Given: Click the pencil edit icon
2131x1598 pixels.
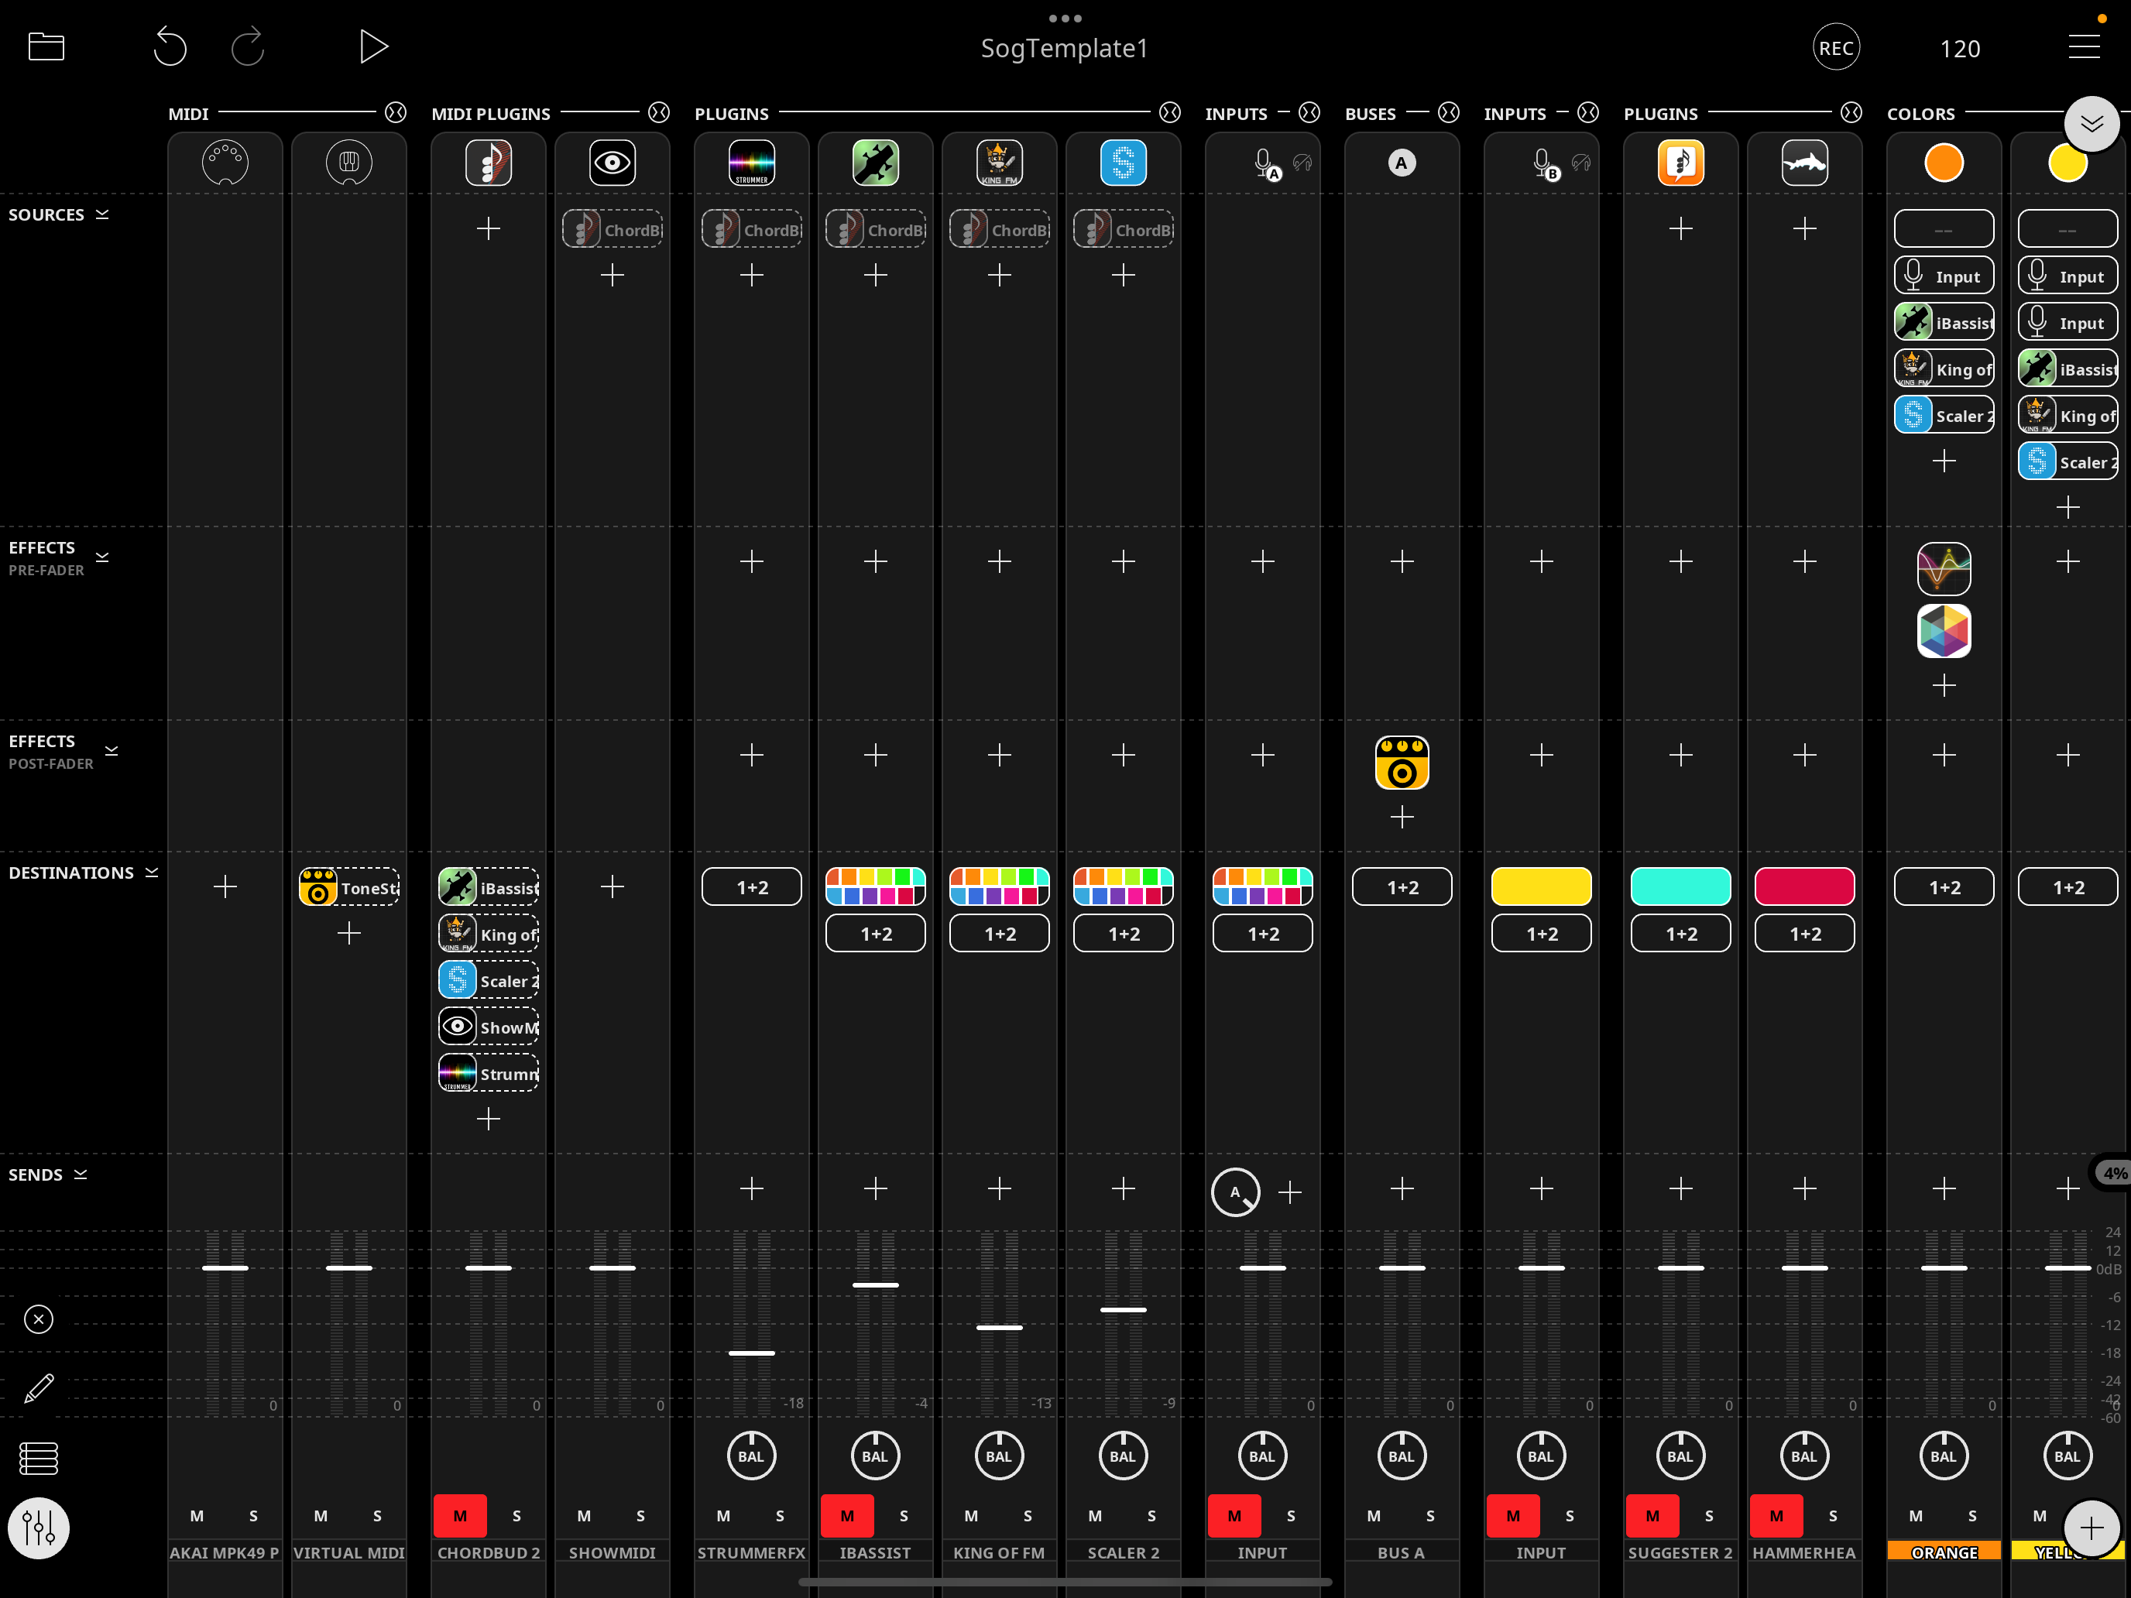Looking at the screenshot, I should point(39,1388).
